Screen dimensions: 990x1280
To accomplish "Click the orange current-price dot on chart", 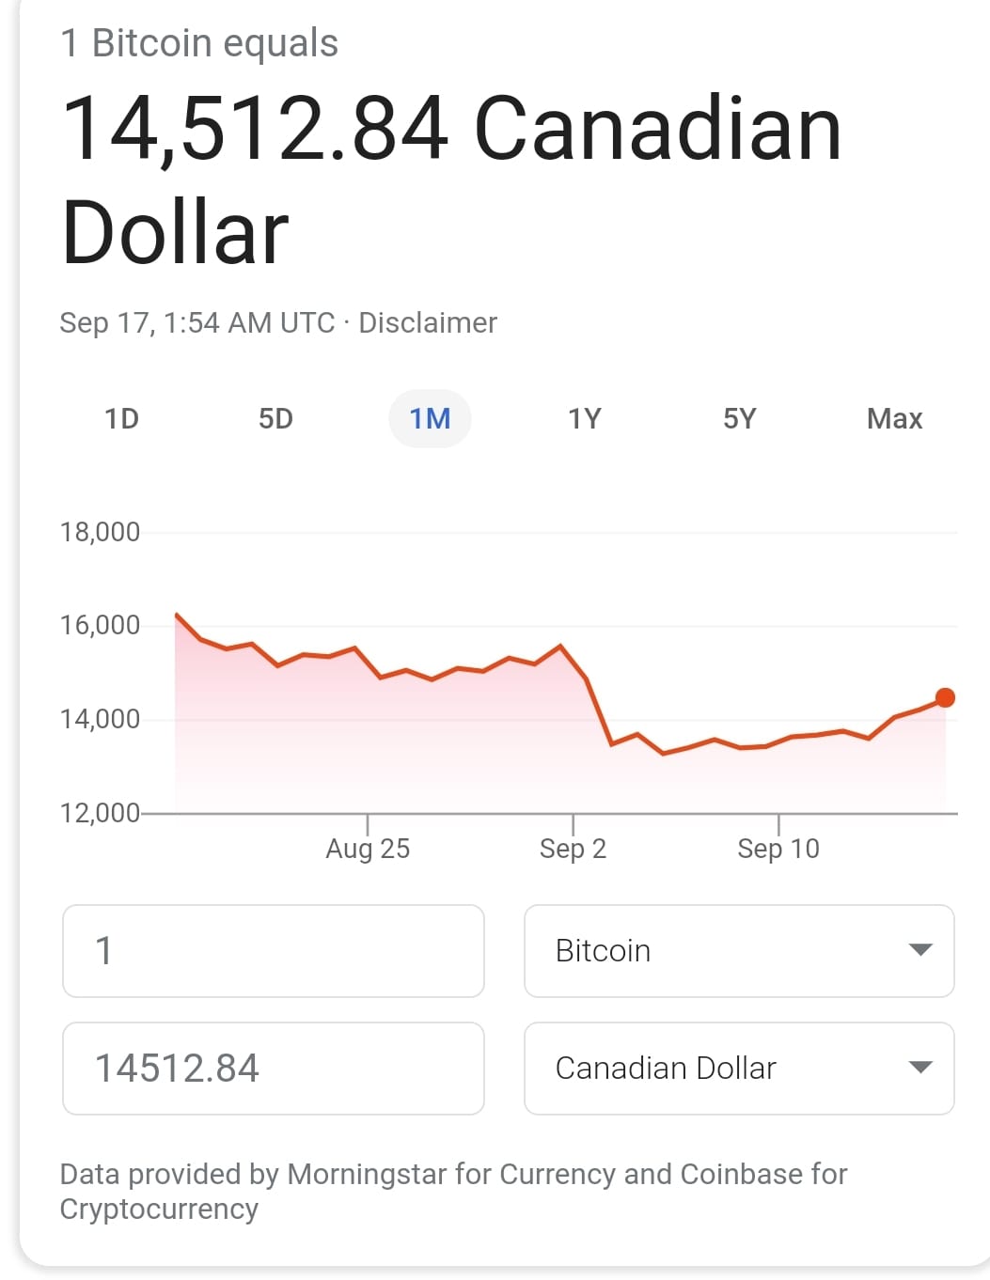I will [946, 697].
